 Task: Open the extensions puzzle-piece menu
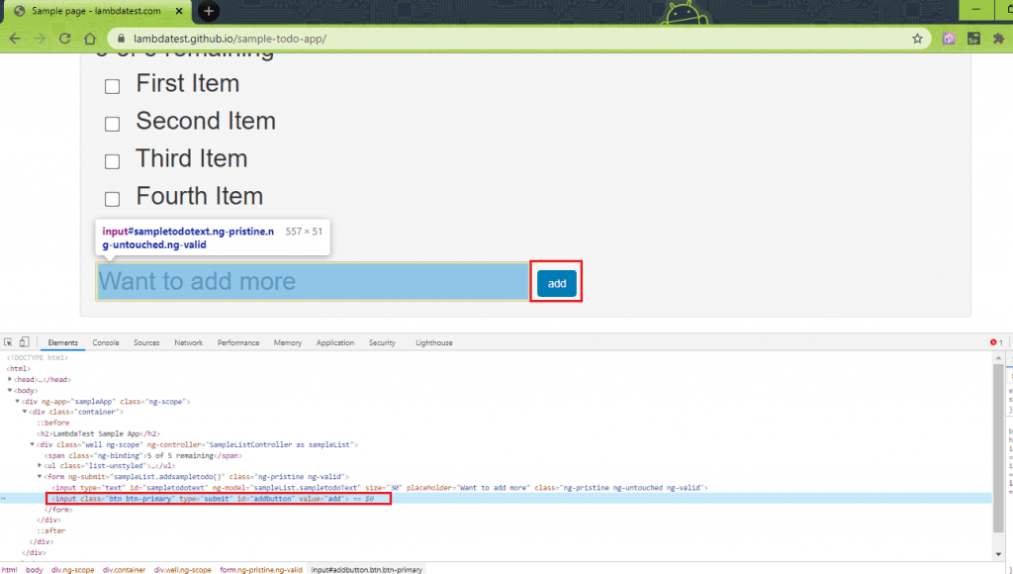pyautogui.click(x=998, y=39)
